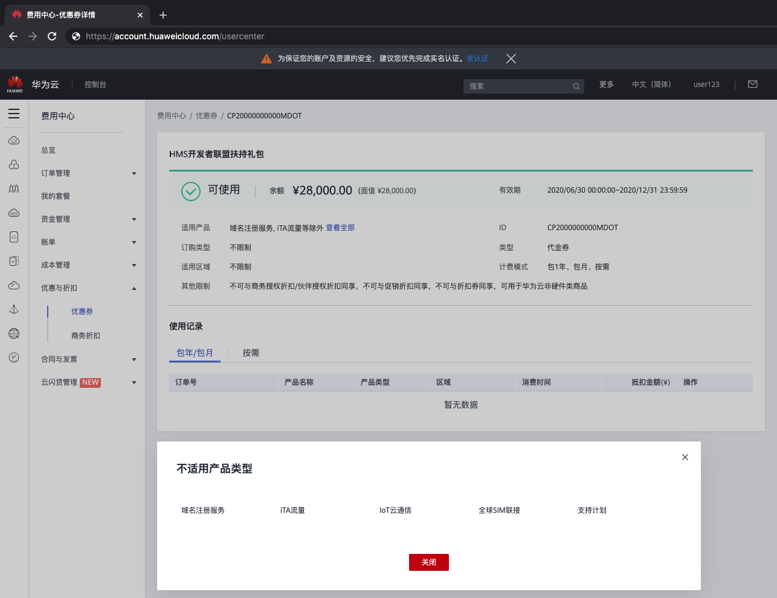This screenshot has height=598, width=777.
Task: Click the 去认证 link in the banner
Action: pos(477,59)
